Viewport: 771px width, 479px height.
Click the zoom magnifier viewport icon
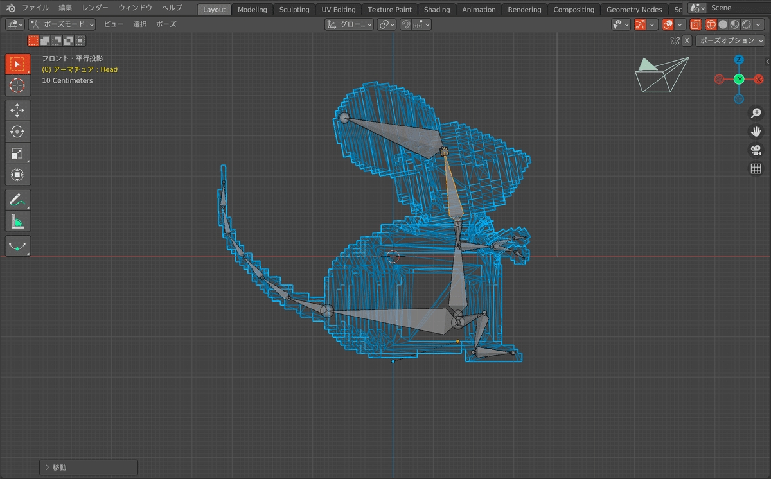coord(756,113)
